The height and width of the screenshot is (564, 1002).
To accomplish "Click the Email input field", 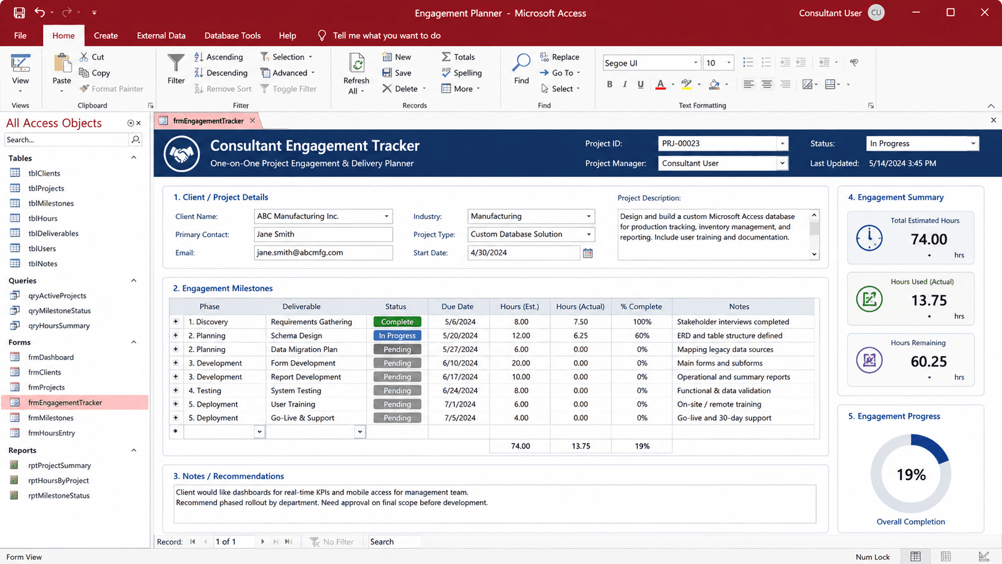I will 324,252.
